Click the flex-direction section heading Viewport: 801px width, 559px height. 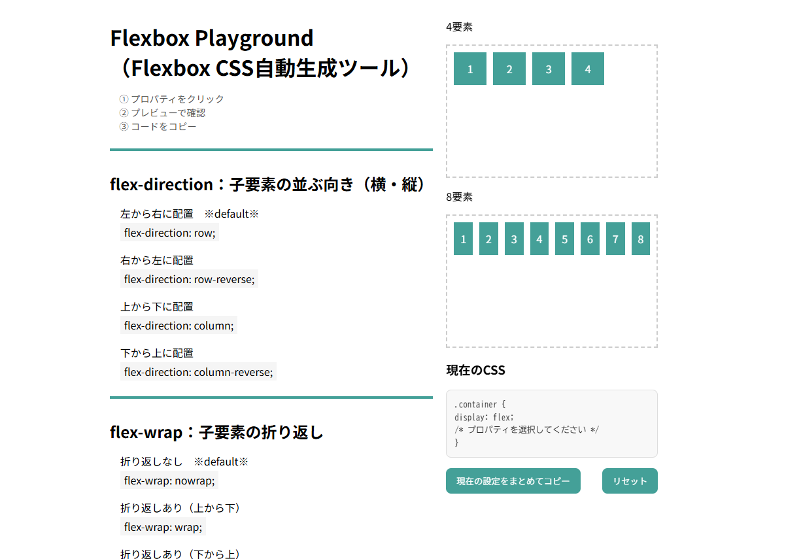269,184
